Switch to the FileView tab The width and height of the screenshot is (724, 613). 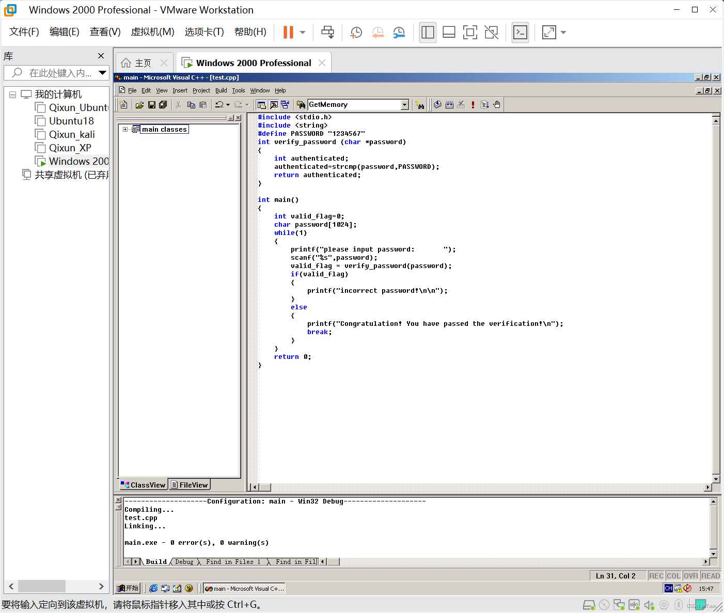(x=190, y=485)
